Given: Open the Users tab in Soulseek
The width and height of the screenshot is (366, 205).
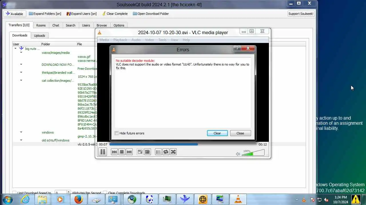Looking at the screenshot, I should coord(86,25).
